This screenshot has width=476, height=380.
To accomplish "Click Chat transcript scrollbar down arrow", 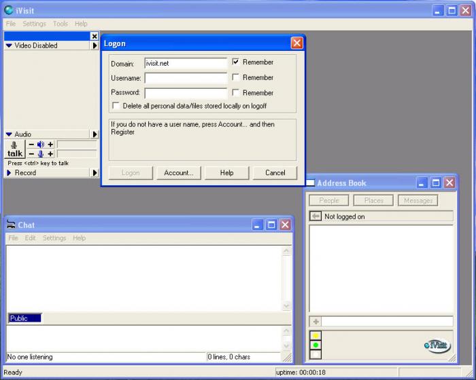I will click(286, 306).
